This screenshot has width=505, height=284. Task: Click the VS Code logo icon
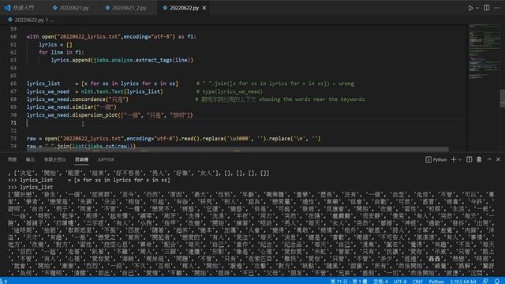[7, 8]
